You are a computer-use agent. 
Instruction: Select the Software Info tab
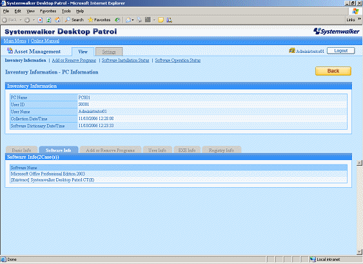pyautogui.click(x=59, y=150)
